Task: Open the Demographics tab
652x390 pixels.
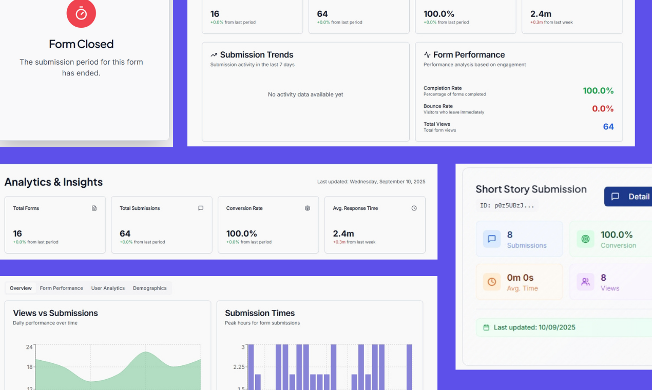Action: 150,288
